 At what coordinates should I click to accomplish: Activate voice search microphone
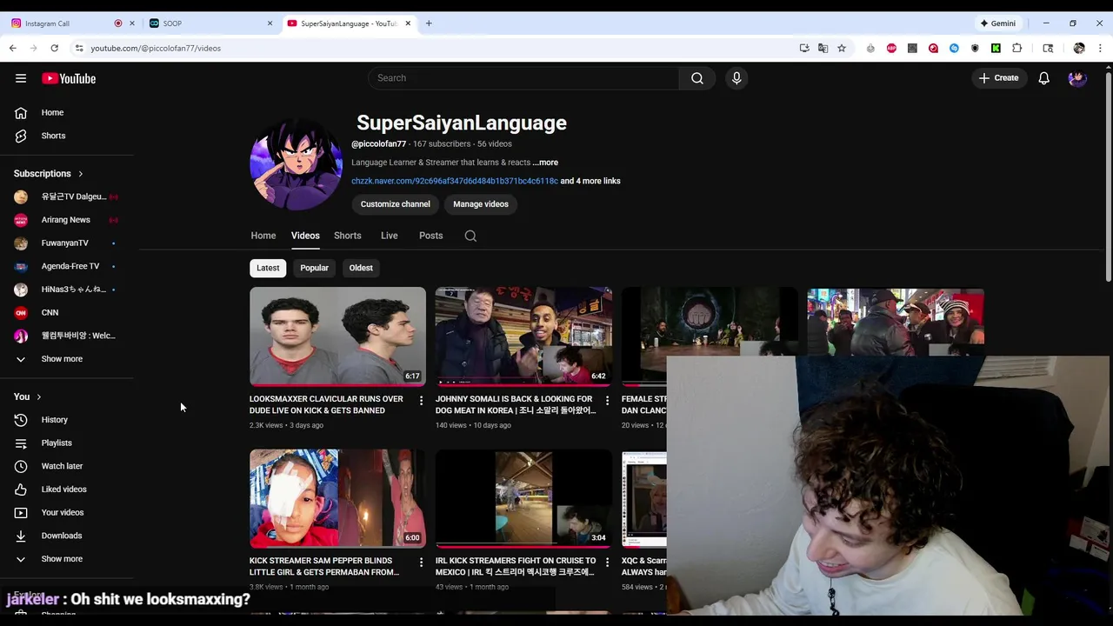(736, 78)
